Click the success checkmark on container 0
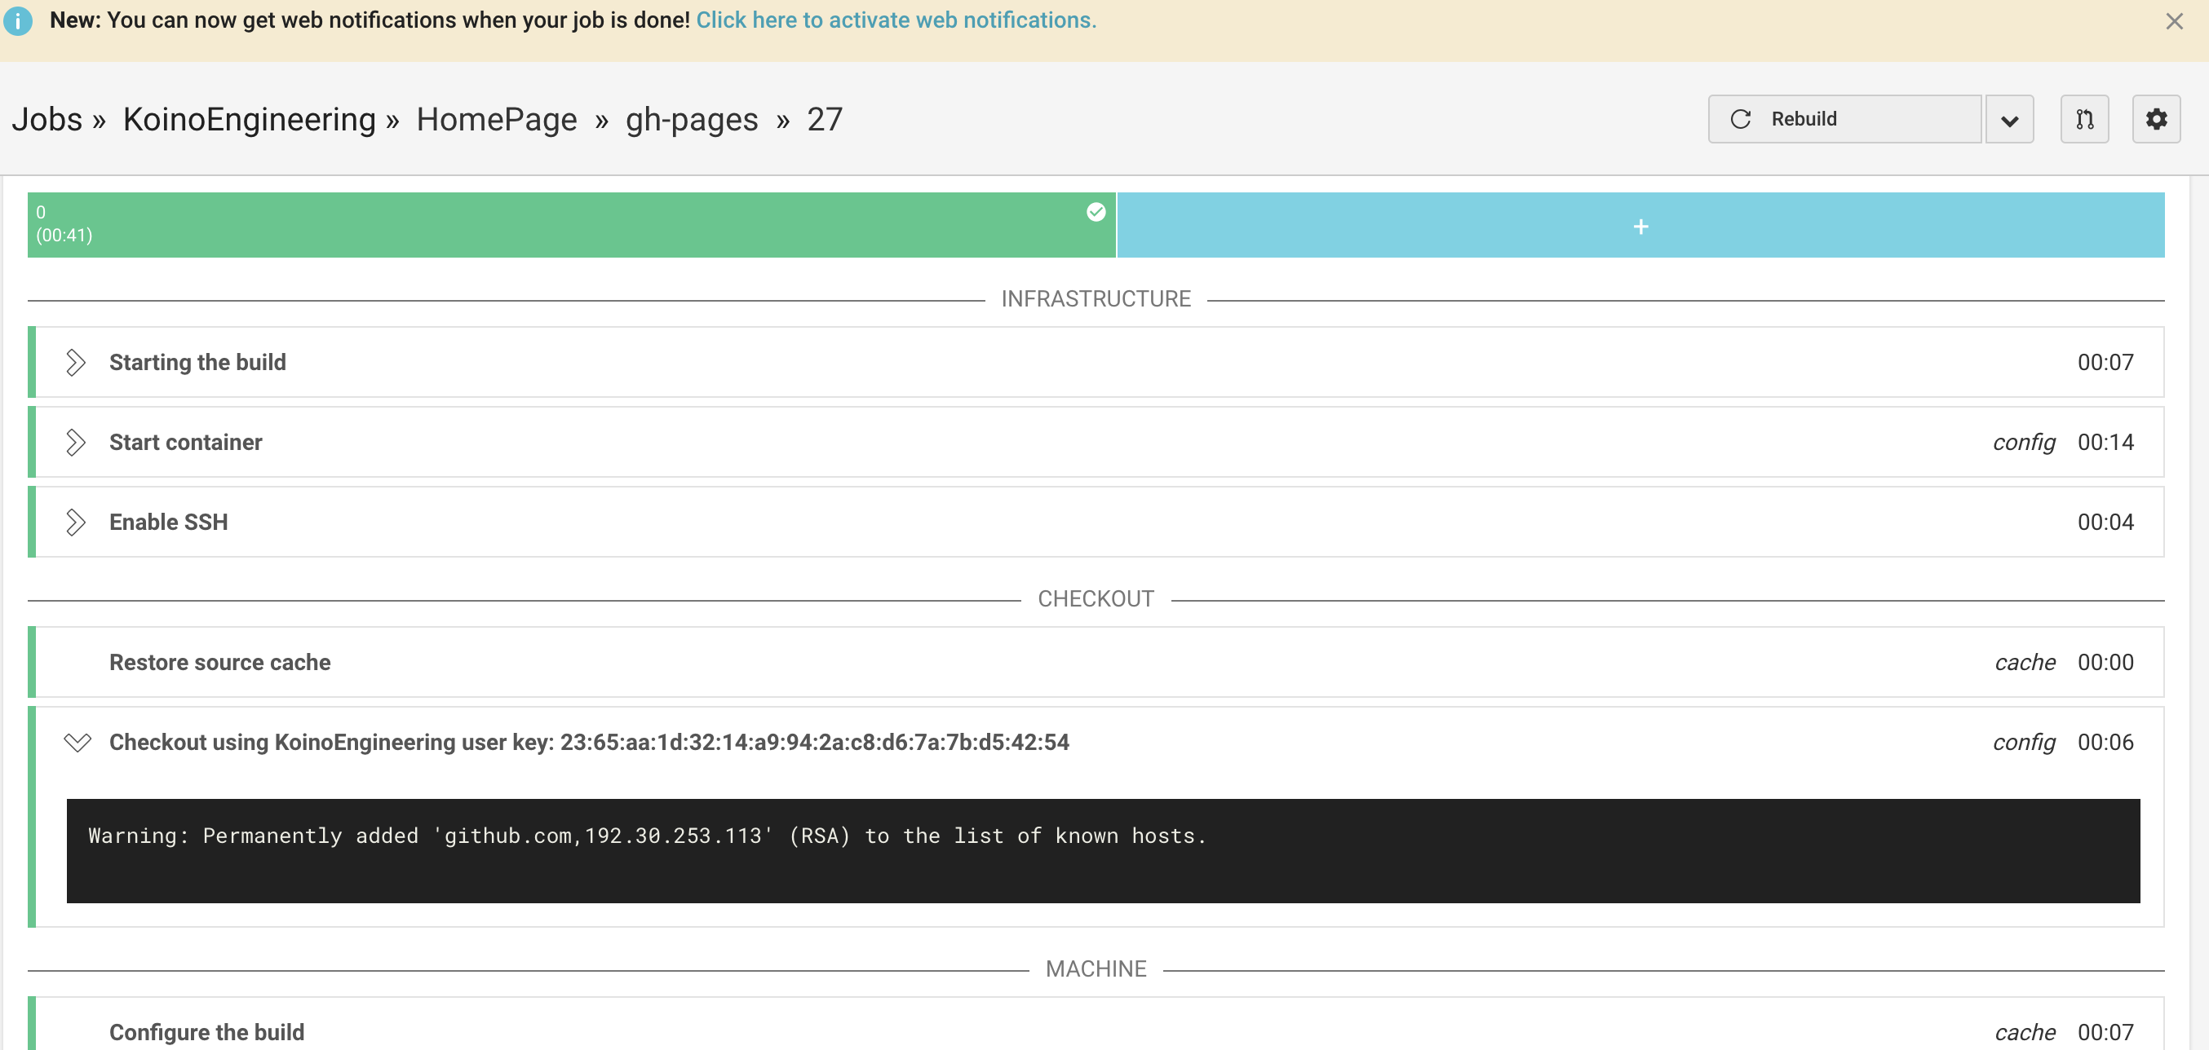This screenshot has width=2209, height=1050. (1096, 212)
